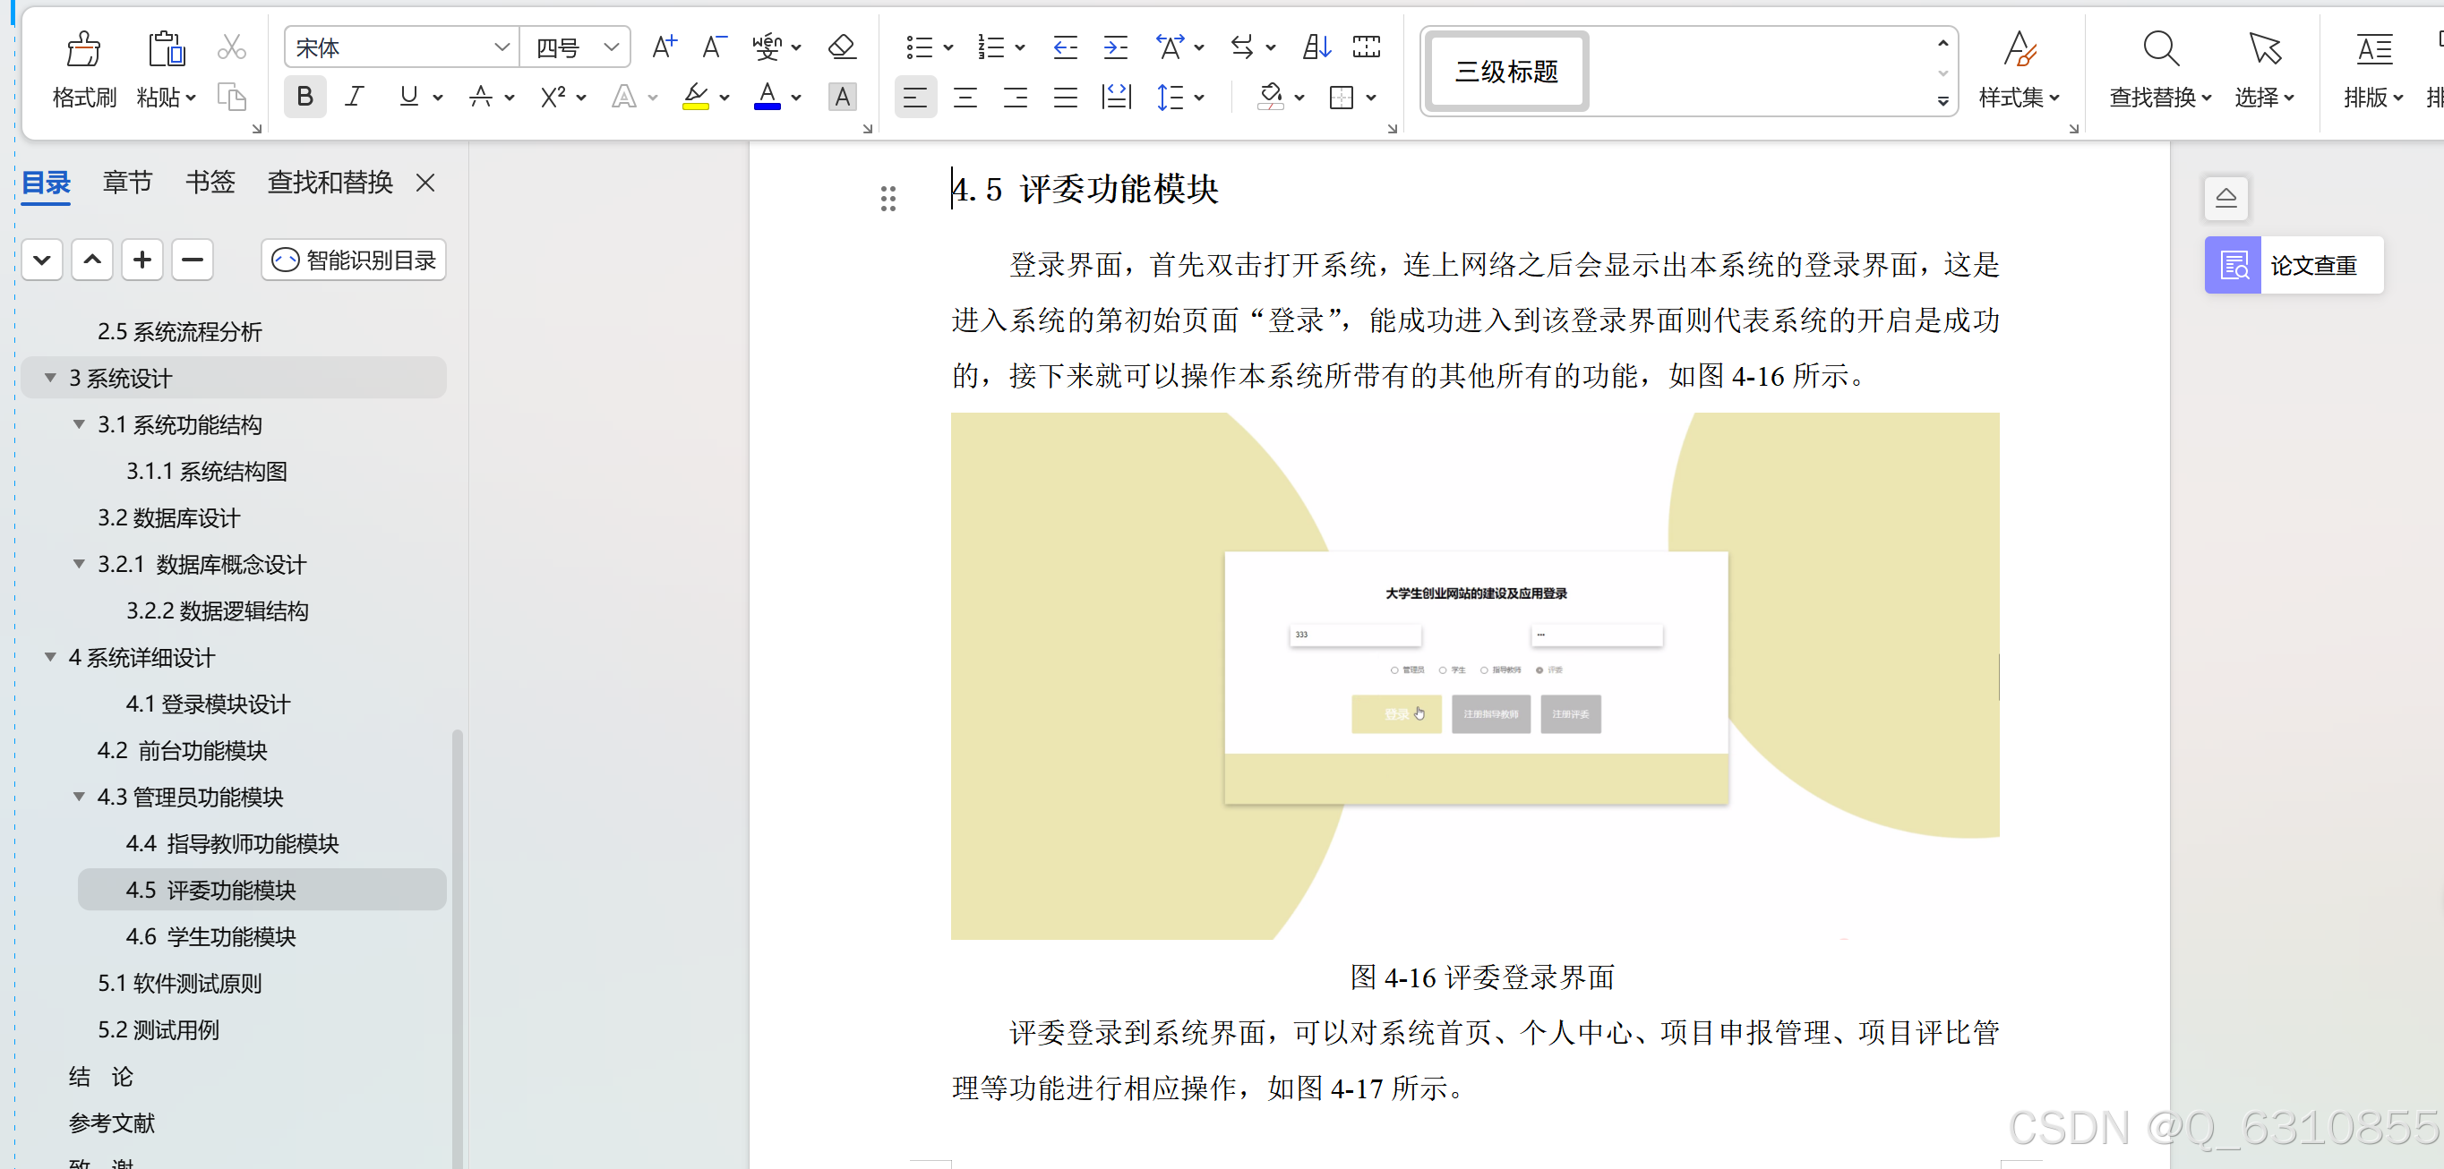Expand the styles gallery list

point(1942,100)
